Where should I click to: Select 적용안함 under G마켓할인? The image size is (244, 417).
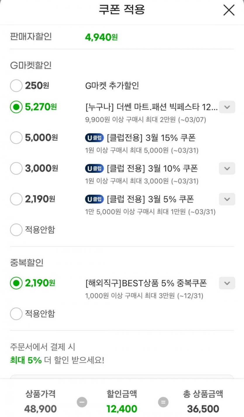click(16, 230)
